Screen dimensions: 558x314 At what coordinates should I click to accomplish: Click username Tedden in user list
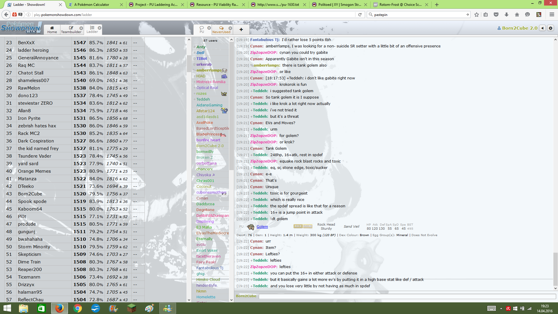(x=203, y=99)
